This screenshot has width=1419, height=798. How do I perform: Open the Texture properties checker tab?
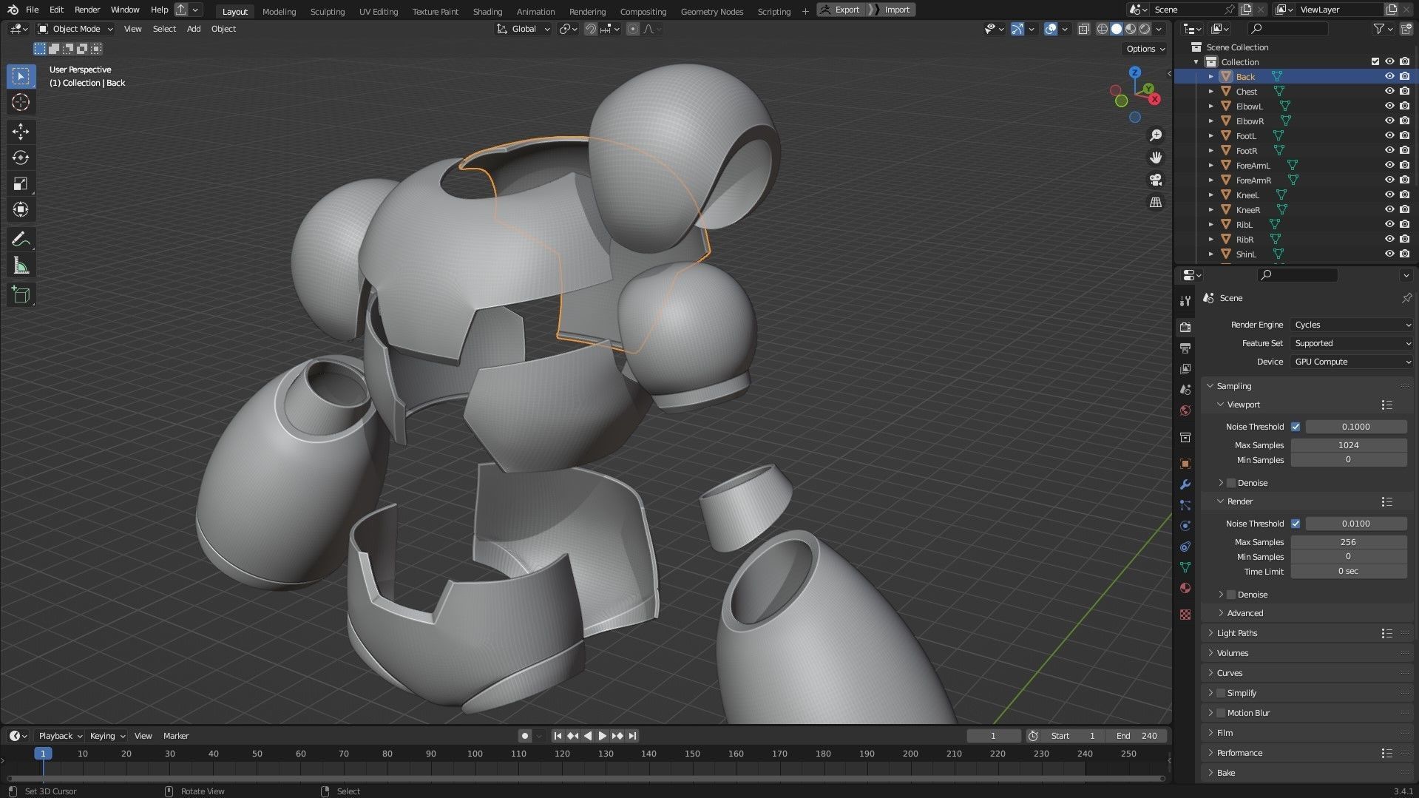click(x=1185, y=615)
